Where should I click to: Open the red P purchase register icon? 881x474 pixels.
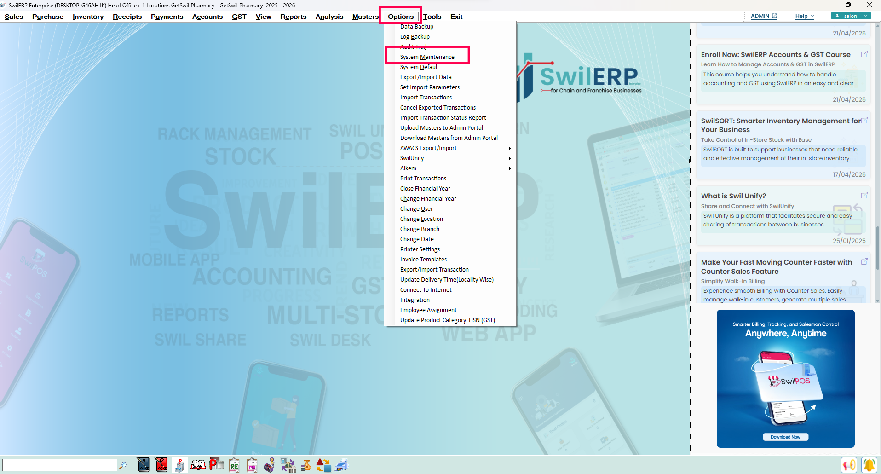pyautogui.click(x=216, y=465)
